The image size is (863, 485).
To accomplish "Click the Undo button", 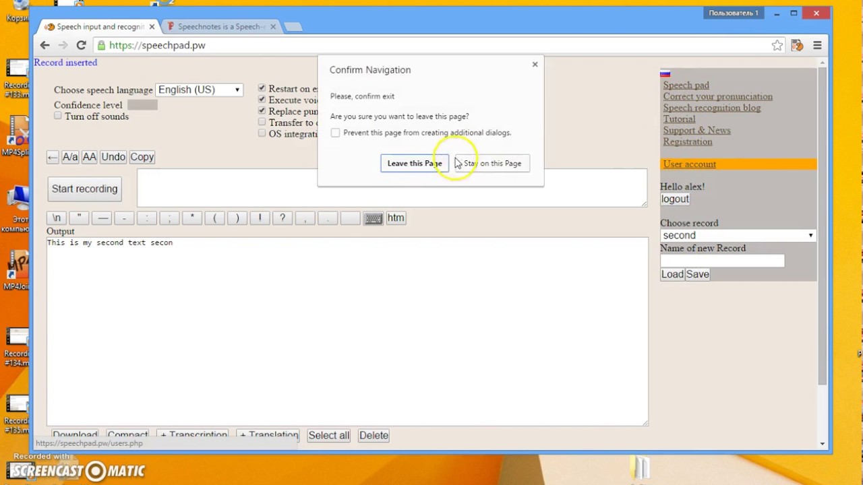I will (113, 157).
